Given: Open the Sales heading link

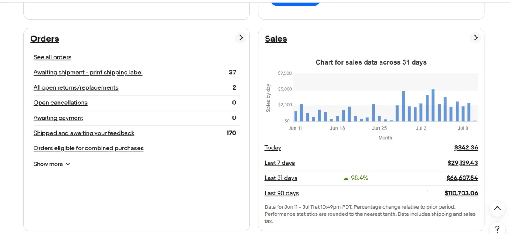Looking at the screenshot, I should (x=276, y=39).
